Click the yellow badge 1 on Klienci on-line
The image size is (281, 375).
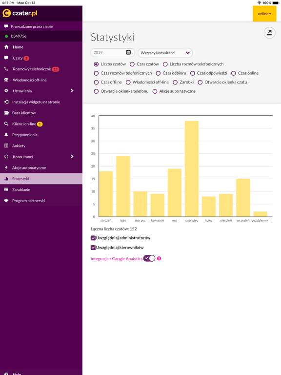click(40, 124)
